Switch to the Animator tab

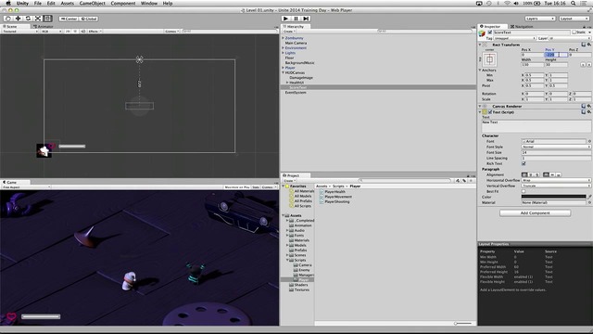pyautogui.click(x=44, y=27)
